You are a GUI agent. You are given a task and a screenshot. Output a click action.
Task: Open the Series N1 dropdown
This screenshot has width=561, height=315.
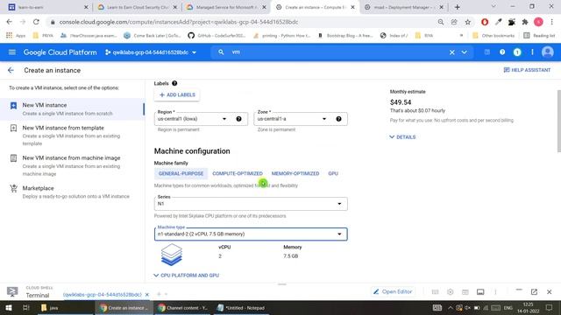tap(251, 204)
